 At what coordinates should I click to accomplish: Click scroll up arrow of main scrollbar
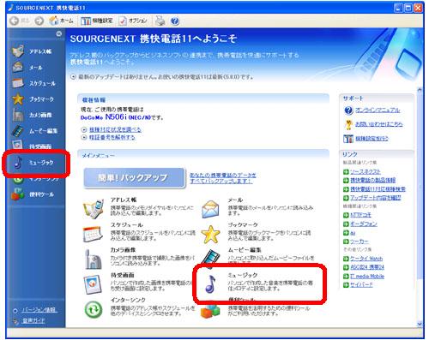(x=420, y=90)
